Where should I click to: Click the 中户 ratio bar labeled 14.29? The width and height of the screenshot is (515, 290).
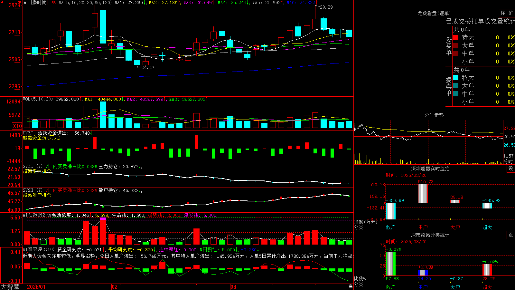423,273
